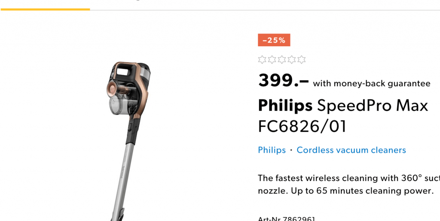Click the Art-Nr article number
The image size is (440, 221).
(287, 219)
